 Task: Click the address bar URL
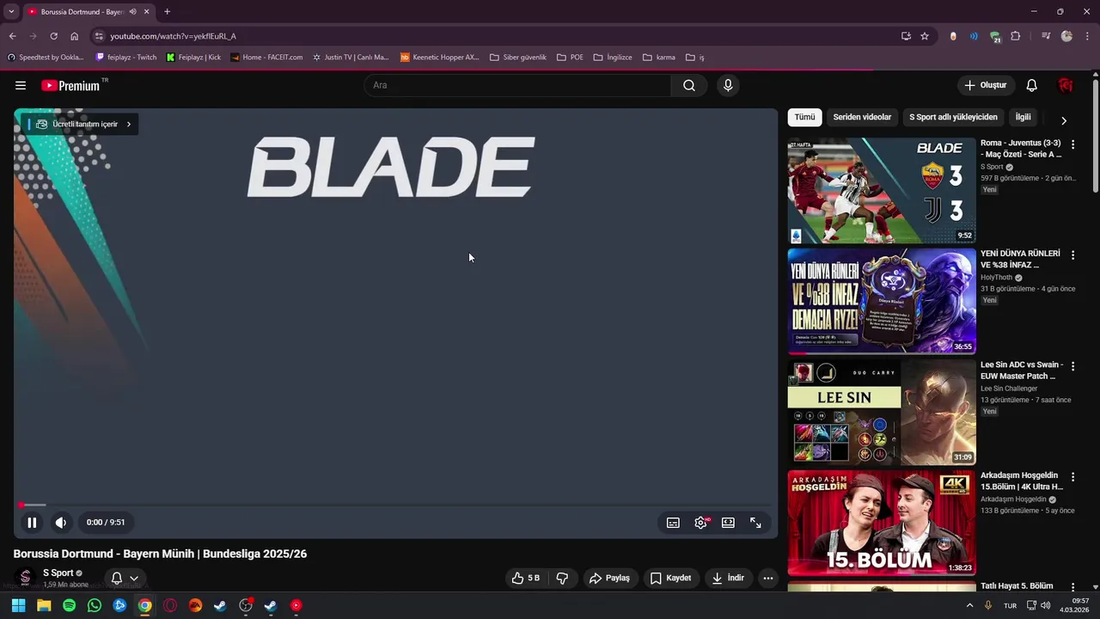point(173,36)
